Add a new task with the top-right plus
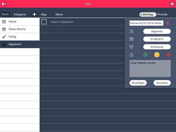 pos(172,4)
